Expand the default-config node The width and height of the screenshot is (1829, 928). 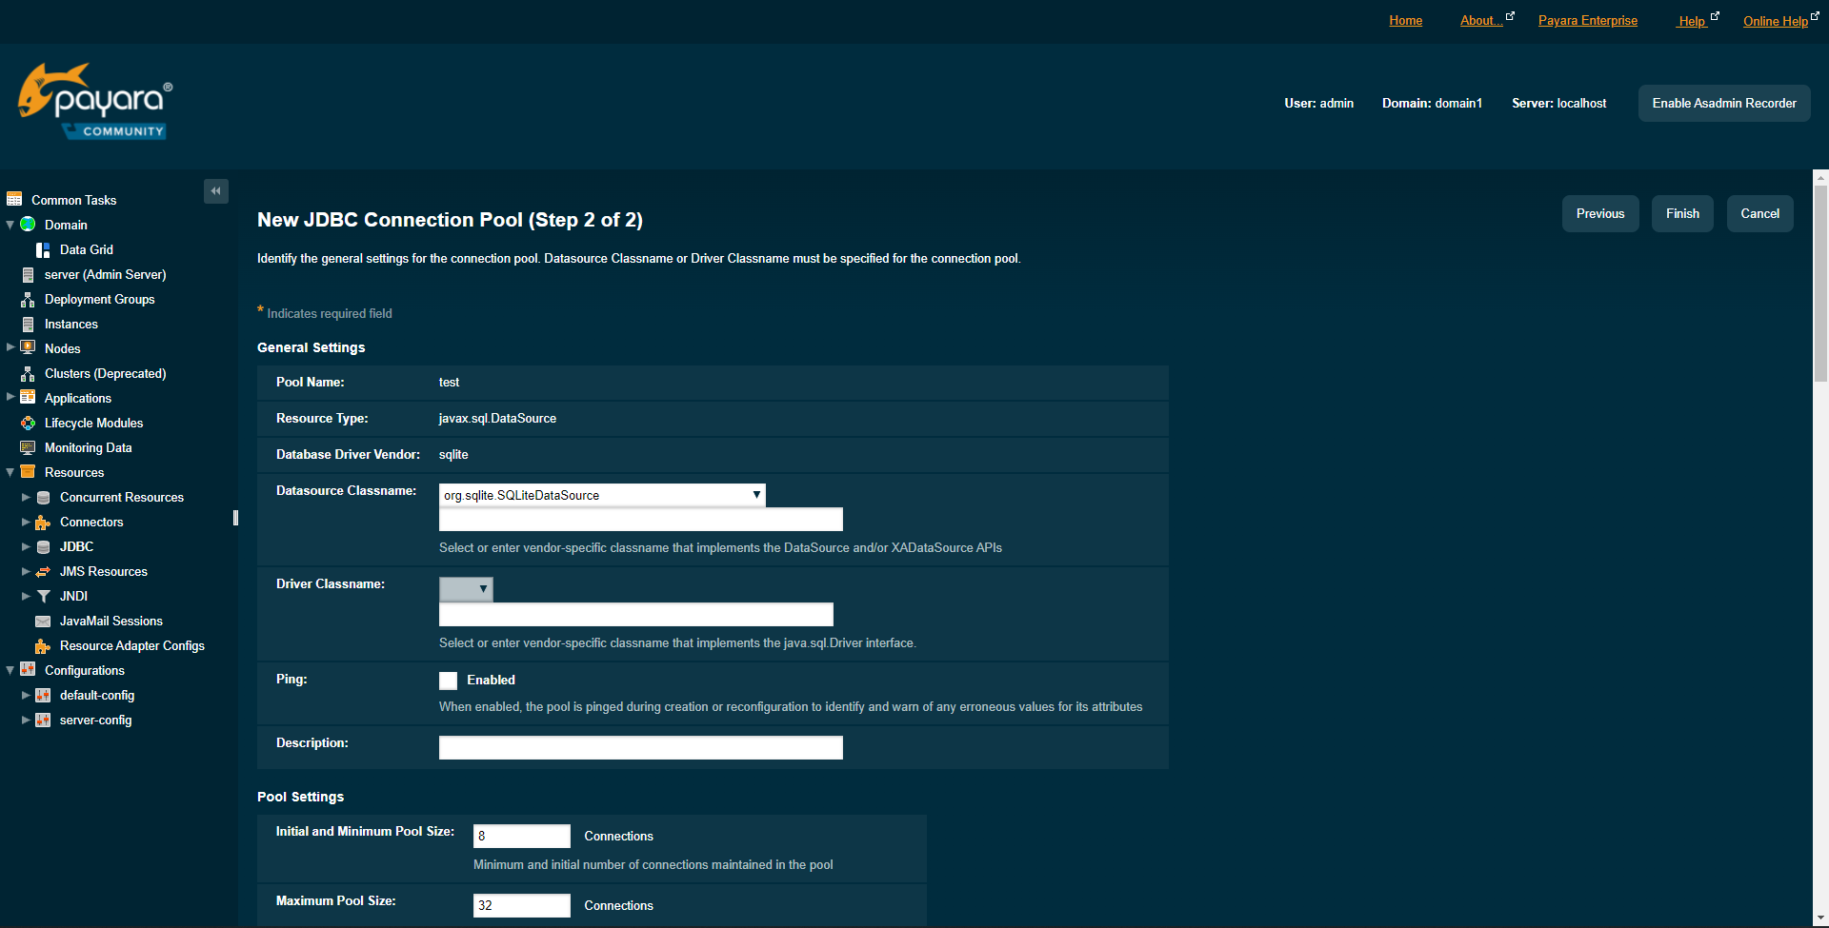click(25, 695)
